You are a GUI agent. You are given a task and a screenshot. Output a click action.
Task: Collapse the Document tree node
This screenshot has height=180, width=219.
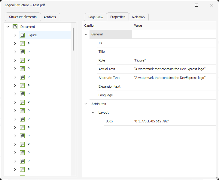[x=8, y=27]
